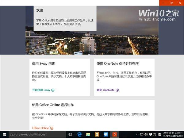Select the 使用 OneNote 保持井然有序 heading
The width and height of the screenshot is (184, 138).
tap(117, 63)
